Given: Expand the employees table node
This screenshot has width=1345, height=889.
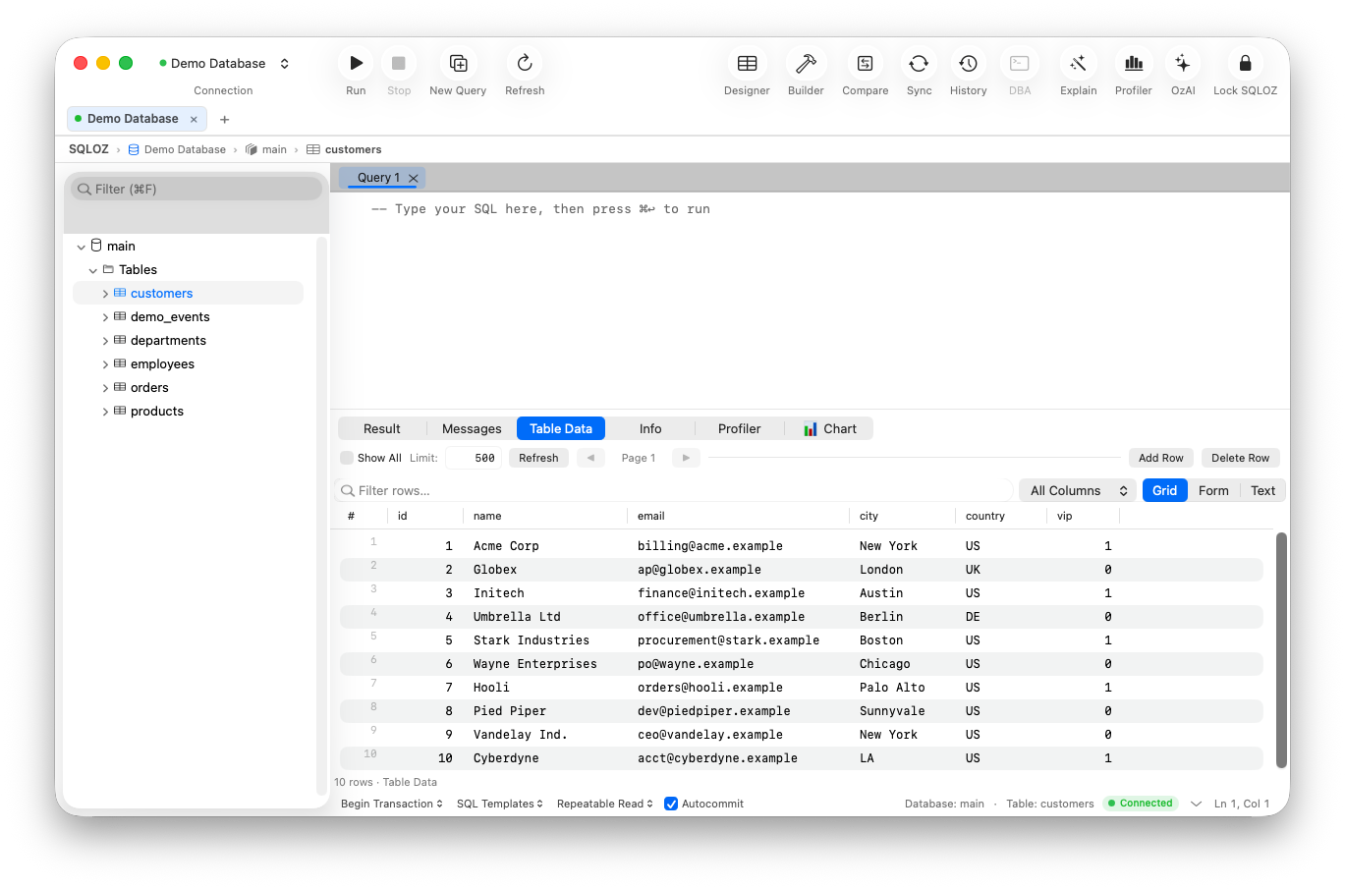Looking at the screenshot, I should tap(105, 364).
